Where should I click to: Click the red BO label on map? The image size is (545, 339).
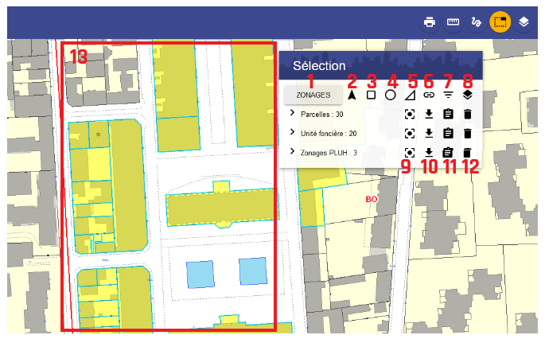[x=372, y=199]
